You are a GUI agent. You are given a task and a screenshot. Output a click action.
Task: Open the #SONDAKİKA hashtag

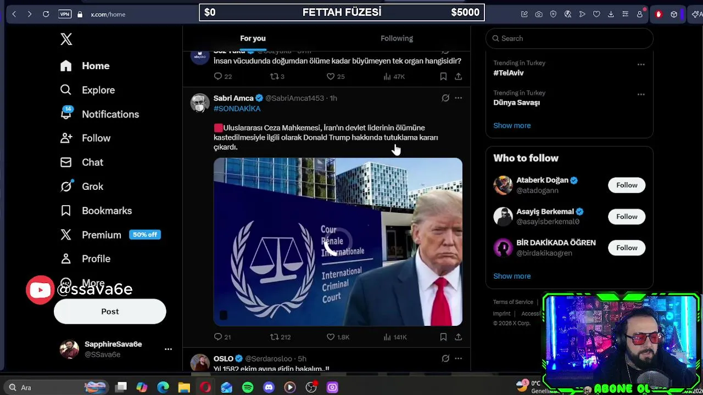(237, 109)
